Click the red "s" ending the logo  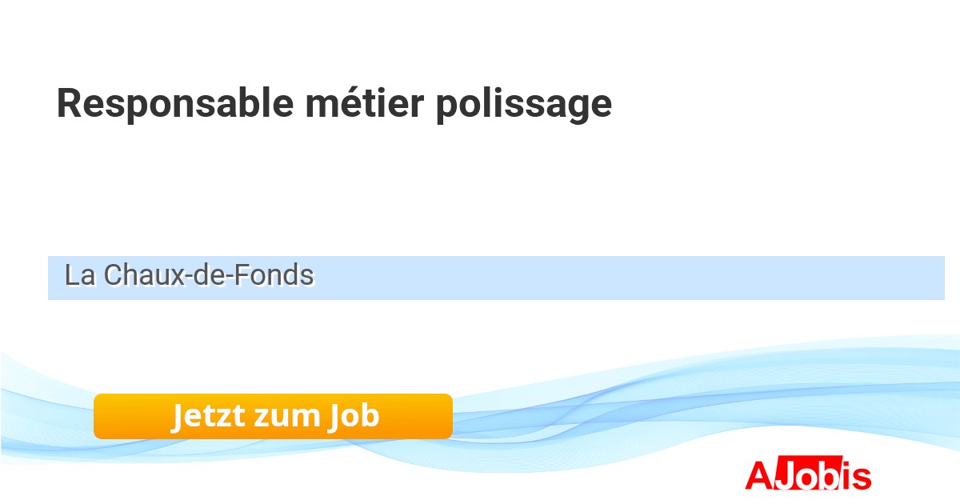tap(860, 478)
